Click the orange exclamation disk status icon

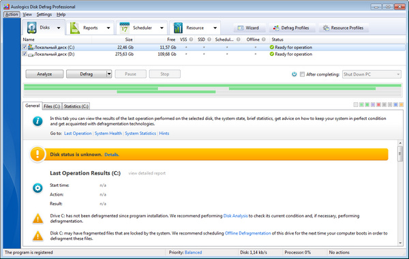(37, 154)
